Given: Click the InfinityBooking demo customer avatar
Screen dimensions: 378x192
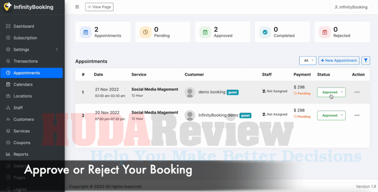Looking at the screenshot, I should 190,115.
